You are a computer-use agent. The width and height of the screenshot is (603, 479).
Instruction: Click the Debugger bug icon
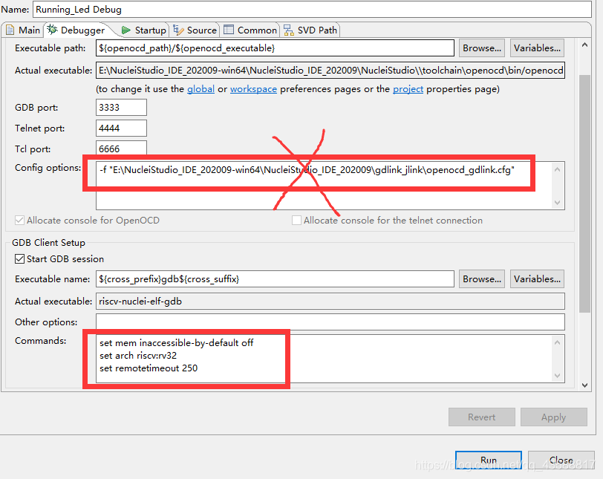[52, 30]
